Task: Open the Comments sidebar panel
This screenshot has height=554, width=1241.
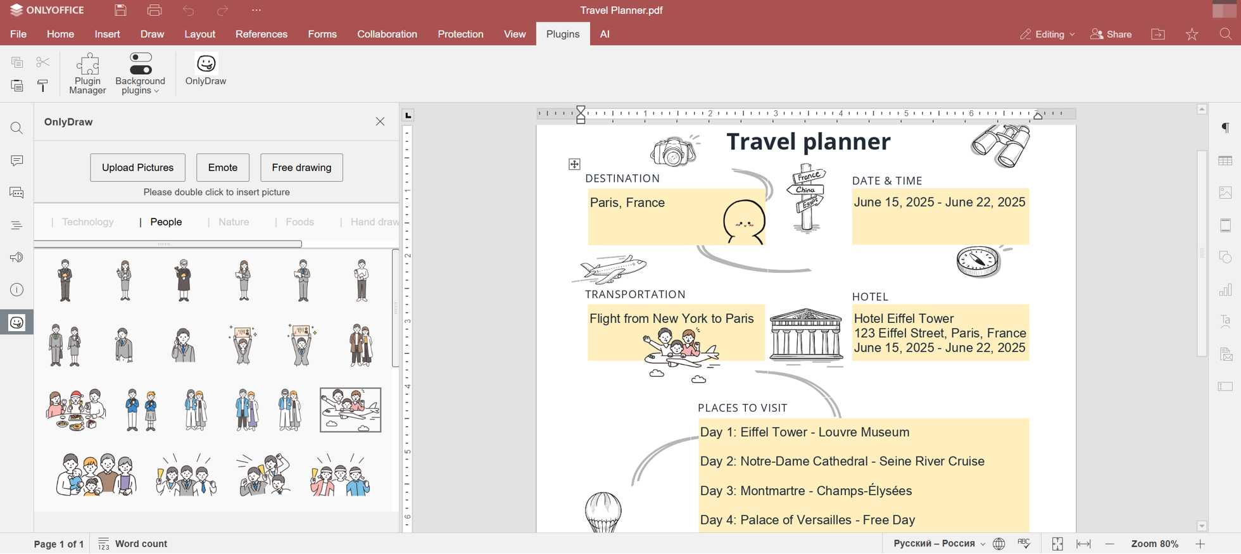Action: pyautogui.click(x=17, y=161)
